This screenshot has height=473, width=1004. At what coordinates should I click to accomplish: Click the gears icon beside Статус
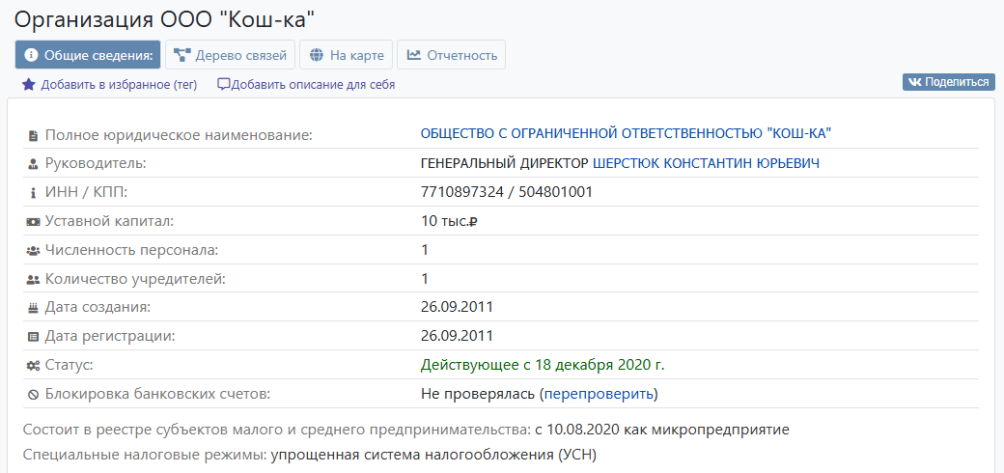(x=34, y=366)
